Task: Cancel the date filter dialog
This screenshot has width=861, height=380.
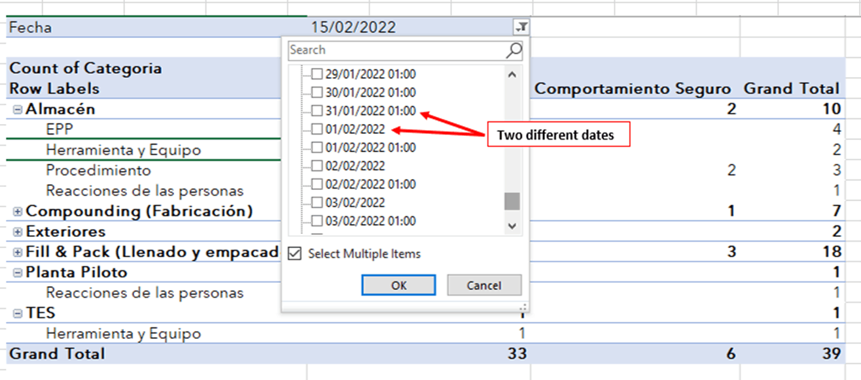Action: coord(484,285)
